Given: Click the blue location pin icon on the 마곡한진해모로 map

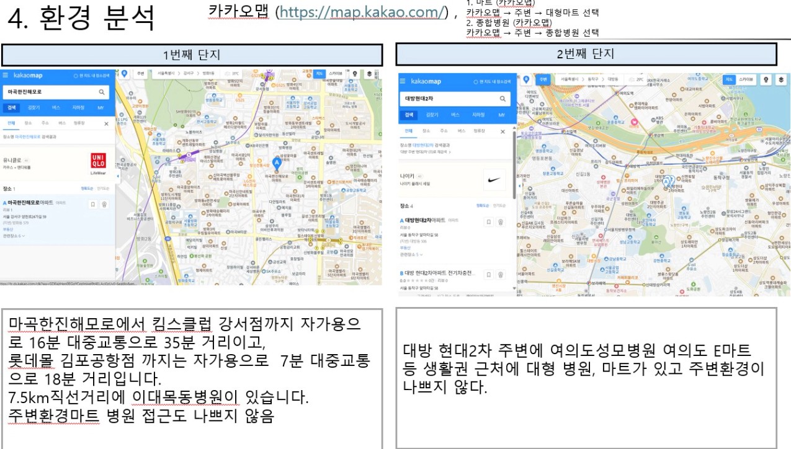Looking at the screenshot, I should pyautogui.click(x=124, y=73).
